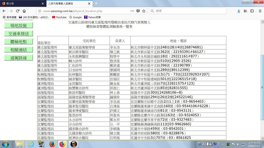Viewport: 264px width, 148px height.
Task: Select the 受託單位 column header
Action: tap(89, 41)
